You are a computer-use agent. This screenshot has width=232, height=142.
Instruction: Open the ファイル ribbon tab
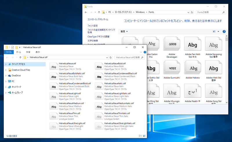coord(9,52)
